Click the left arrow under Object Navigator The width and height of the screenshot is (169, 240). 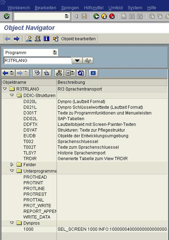click(7, 39)
